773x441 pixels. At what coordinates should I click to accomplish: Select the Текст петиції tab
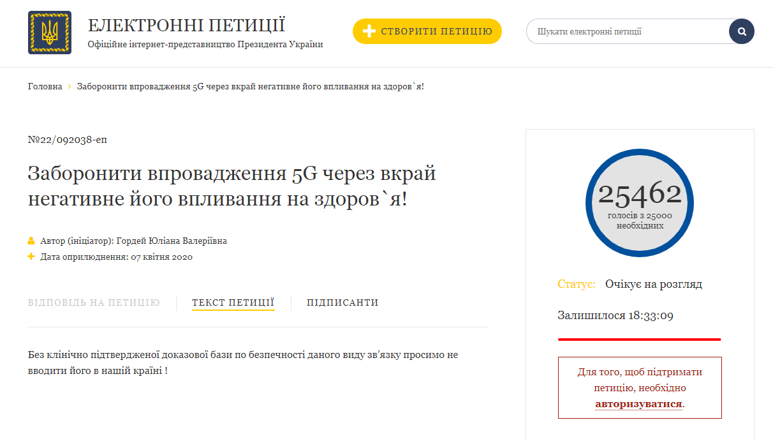(x=233, y=303)
